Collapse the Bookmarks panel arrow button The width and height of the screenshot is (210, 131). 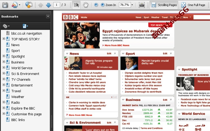click(48, 16)
